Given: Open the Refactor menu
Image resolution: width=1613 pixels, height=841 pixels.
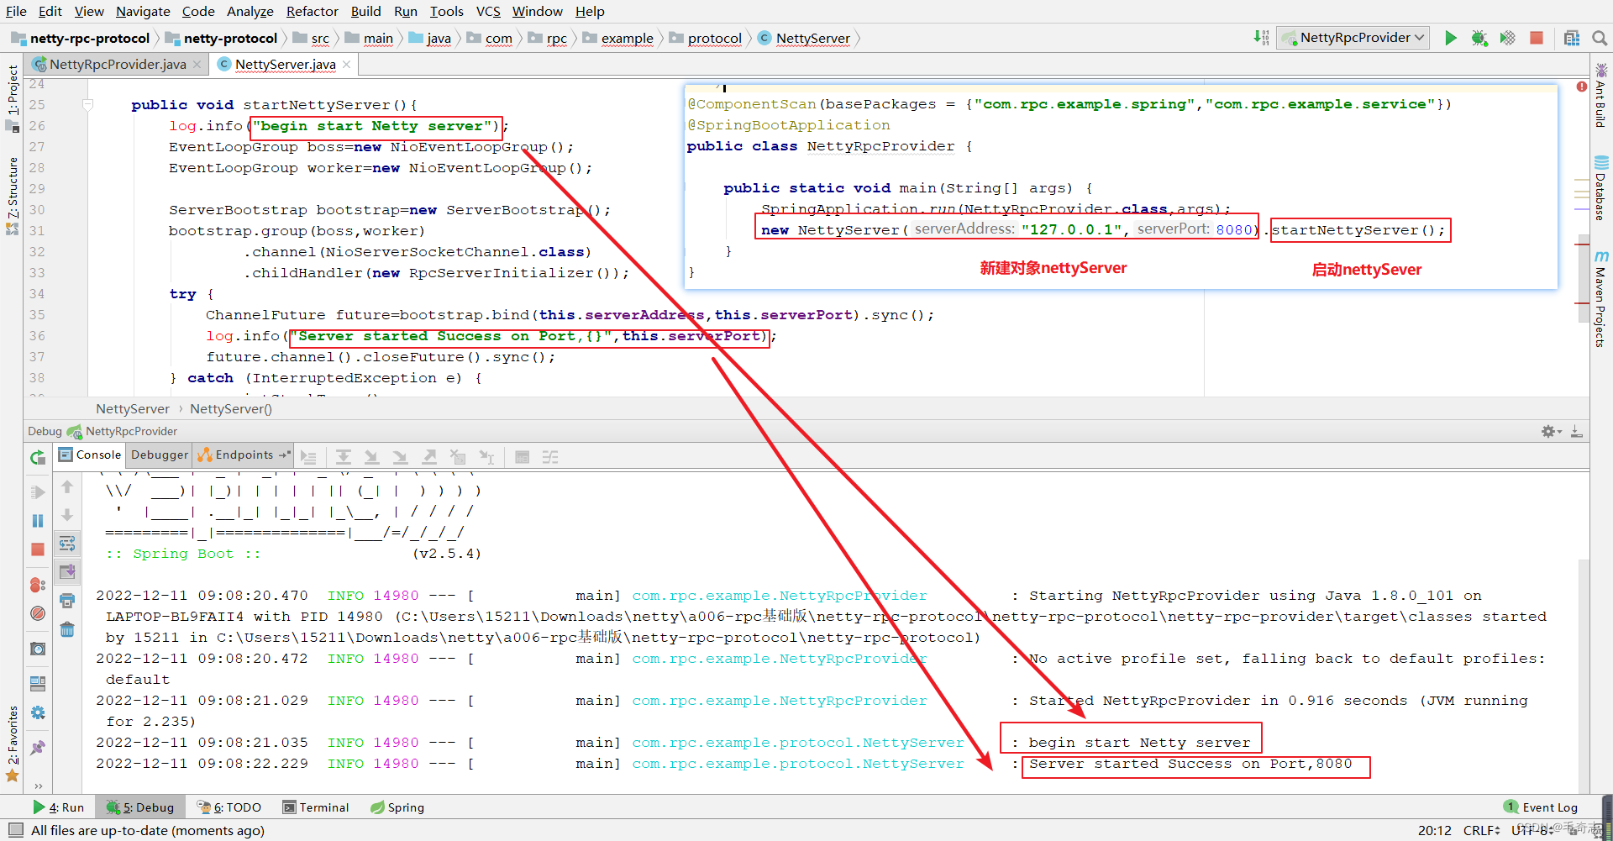Looking at the screenshot, I should click(312, 11).
